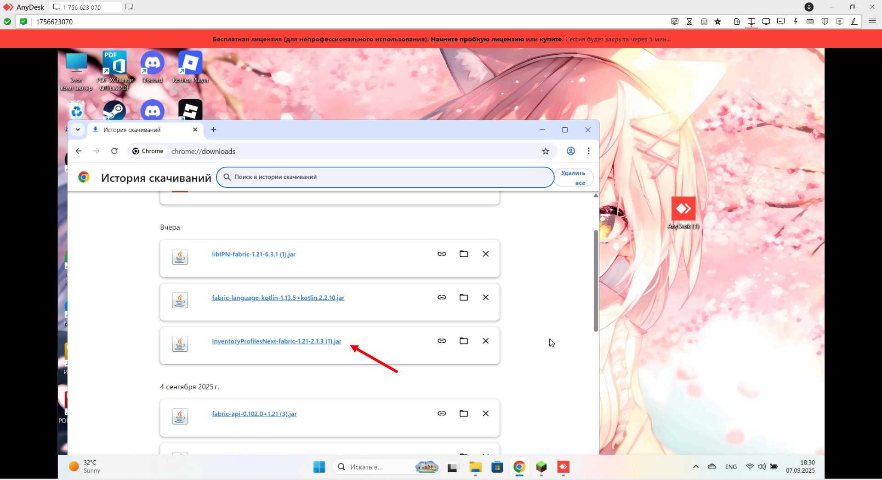Remove InventoryProfilesNext jar from downloads list
Viewport: 882px width, 480px height.
pyautogui.click(x=486, y=341)
